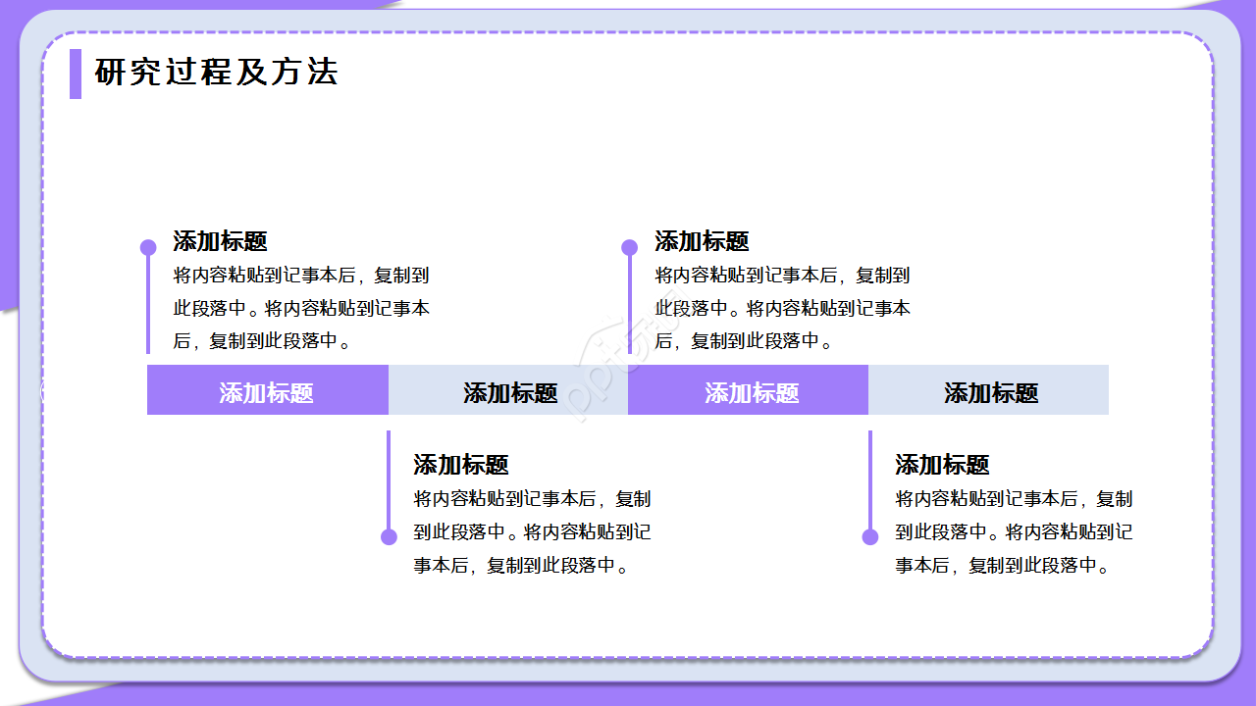Click the rightmost light-blue 添加标题 banner segment

tap(988, 389)
